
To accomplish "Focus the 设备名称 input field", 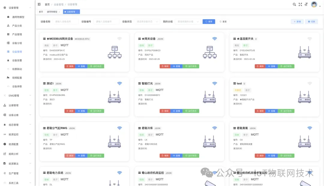I will [x=65, y=22].
